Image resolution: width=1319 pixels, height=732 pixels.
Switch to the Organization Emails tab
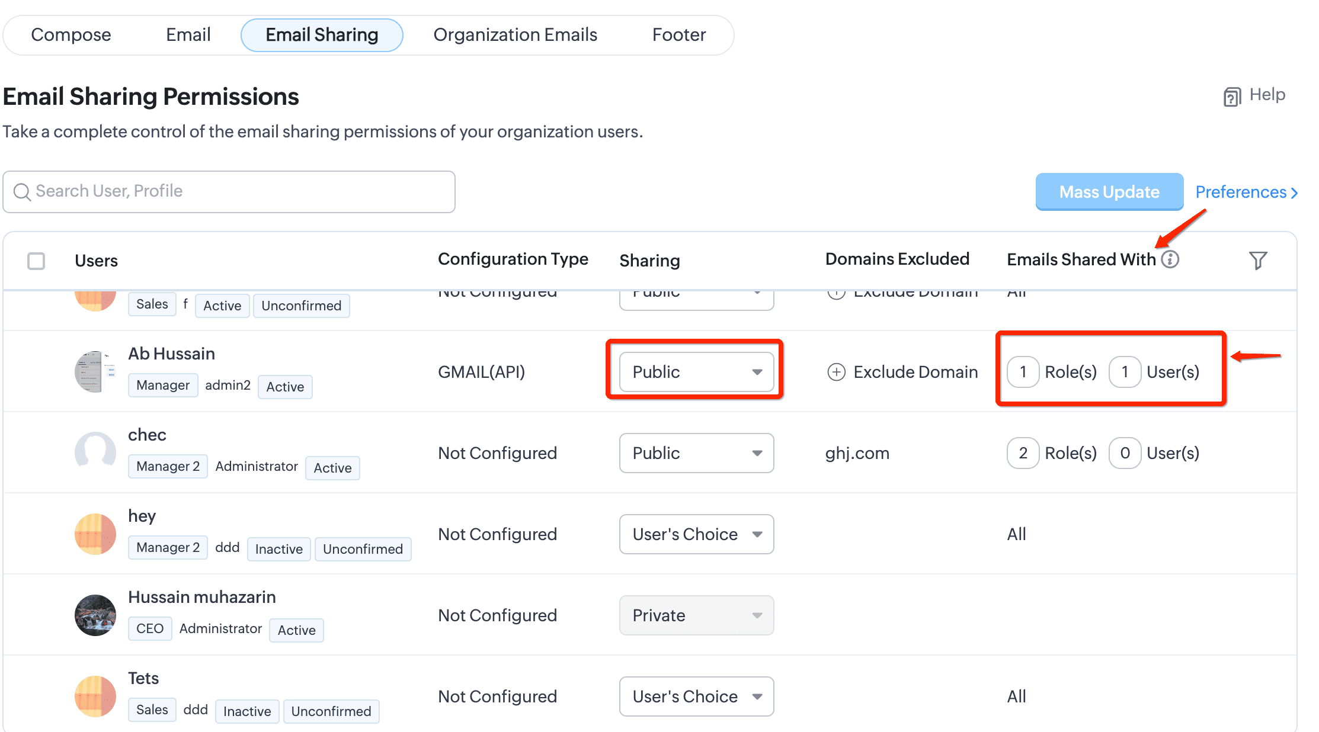[x=515, y=35]
